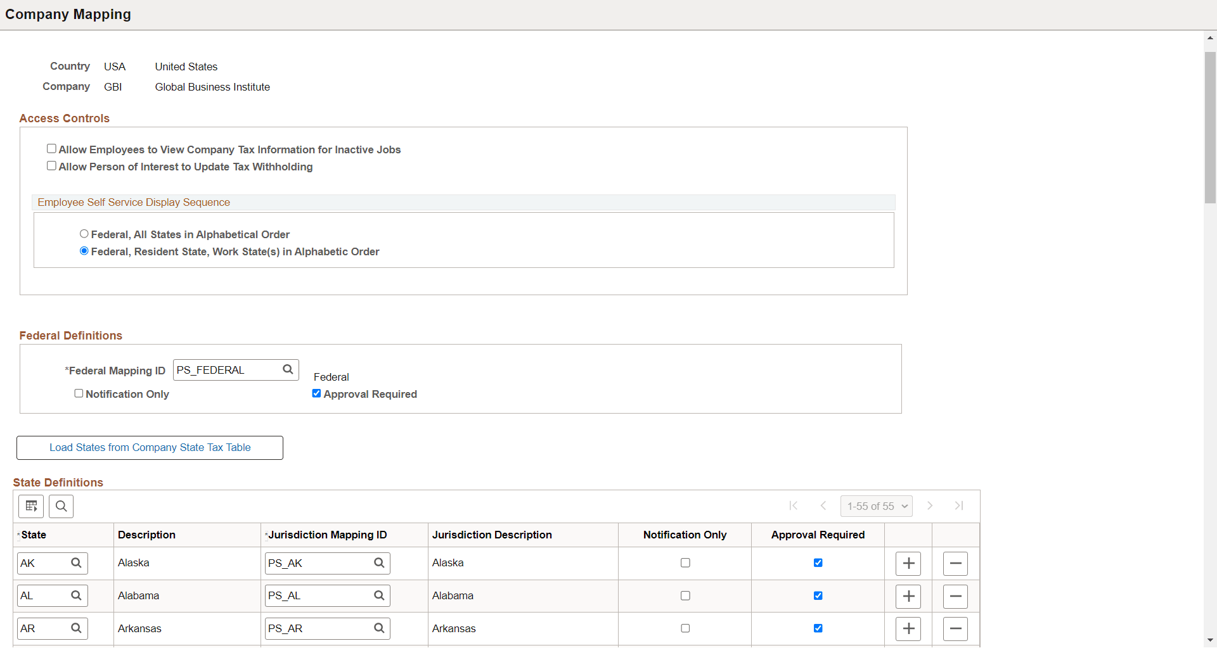Click the State Definitions grid personalize icon

tap(31, 506)
